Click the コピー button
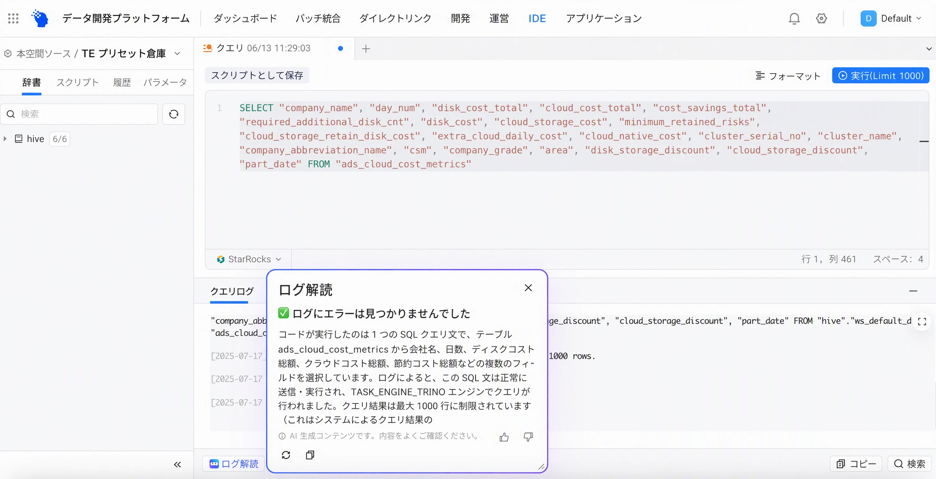 (x=856, y=464)
